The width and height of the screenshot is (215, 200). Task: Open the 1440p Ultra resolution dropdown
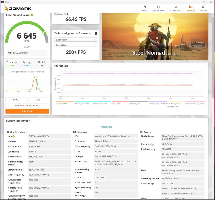[76, 45]
